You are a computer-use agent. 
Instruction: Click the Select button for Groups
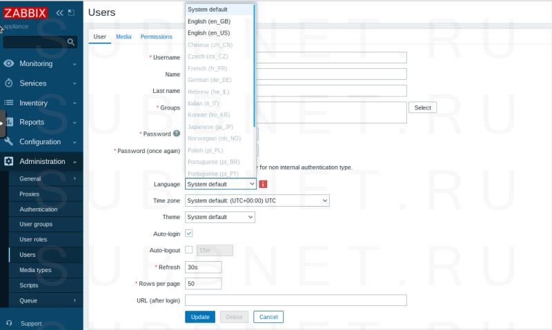pyautogui.click(x=422, y=107)
